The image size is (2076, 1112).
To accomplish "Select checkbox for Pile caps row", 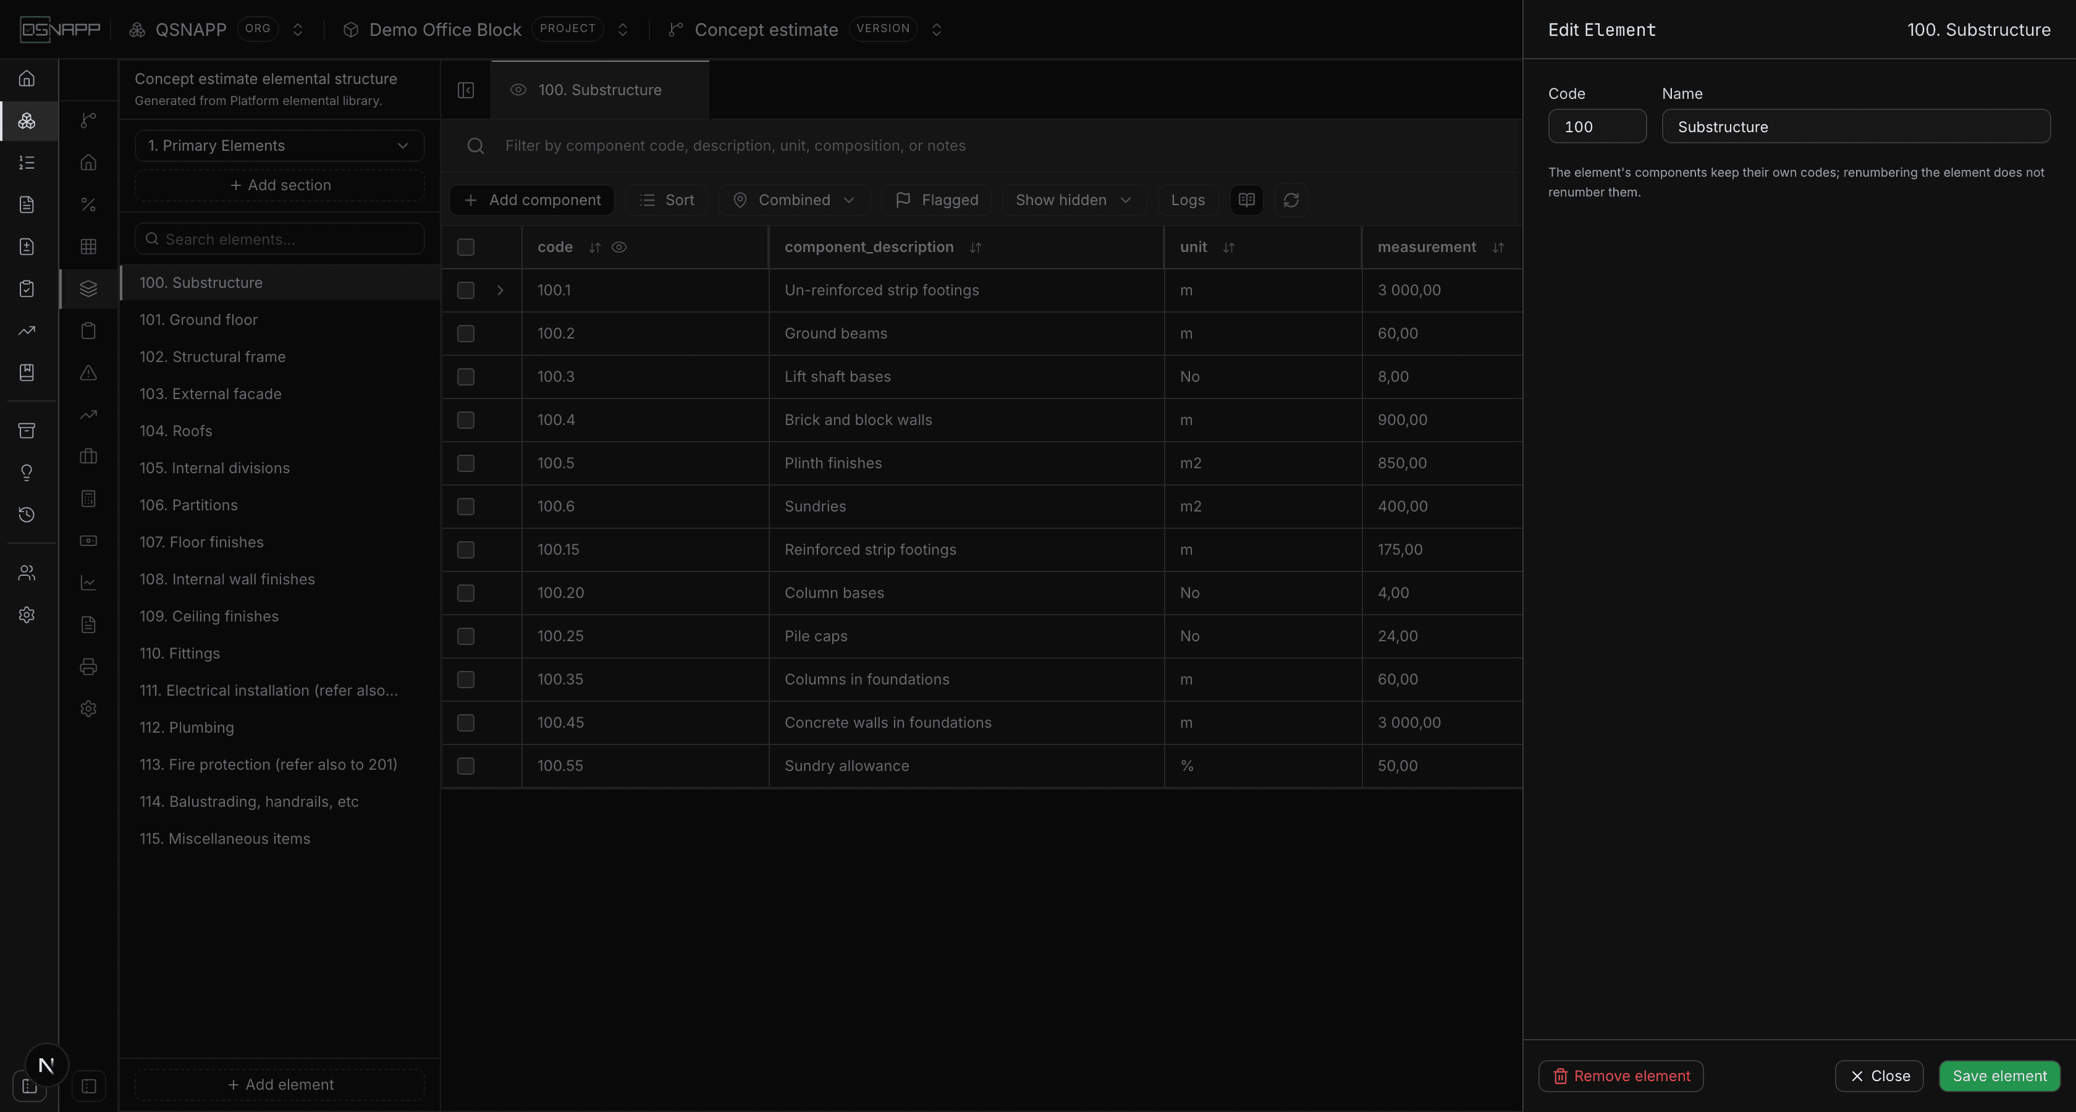I will (x=466, y=636).
